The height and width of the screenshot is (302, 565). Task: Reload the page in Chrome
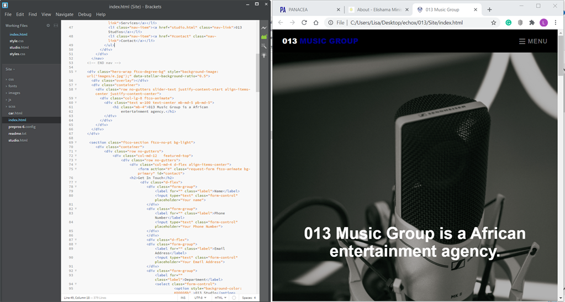304,22
